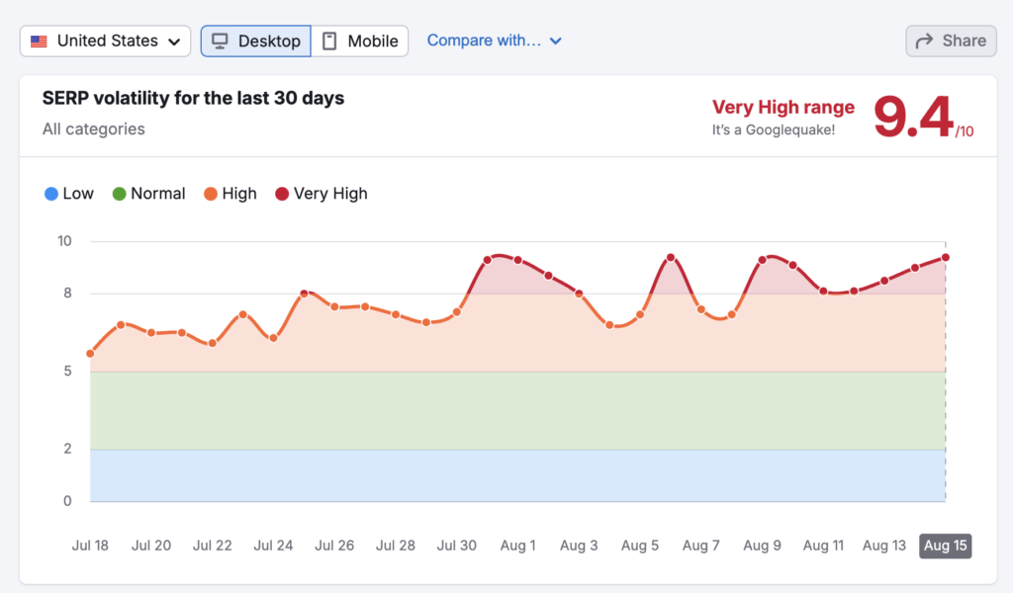
Task: Click the Share arrow icon
Action: (x=925, y=42)
